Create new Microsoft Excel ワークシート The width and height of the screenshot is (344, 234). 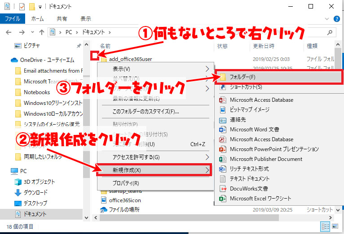point(279,198)
